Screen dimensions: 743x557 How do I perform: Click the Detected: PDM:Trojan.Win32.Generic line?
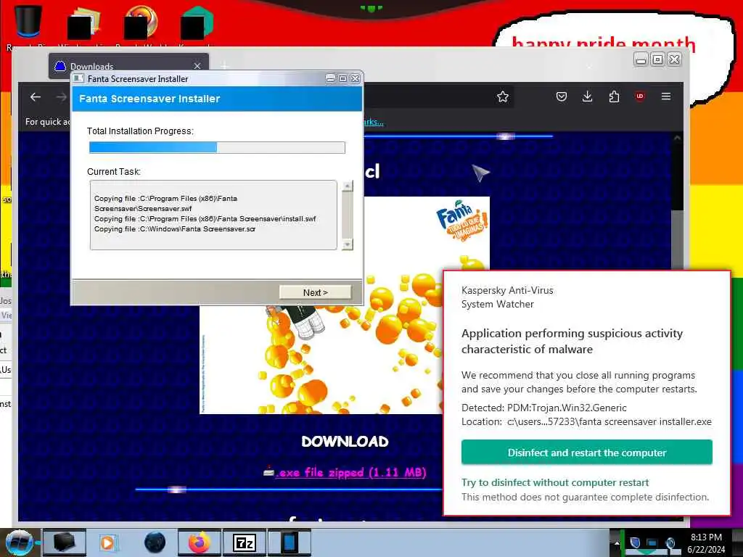tap(544, 408)
